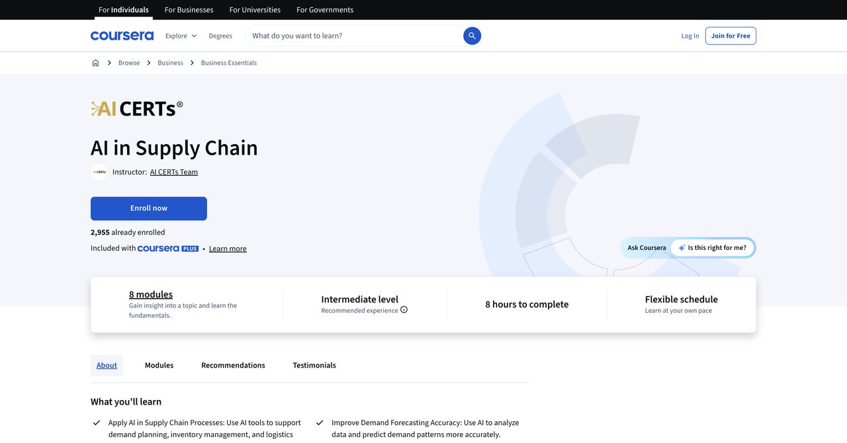Viewport: 847px width, 443px height.
Task: Click the Is this right for me button
Action: (x=712, y=248)
